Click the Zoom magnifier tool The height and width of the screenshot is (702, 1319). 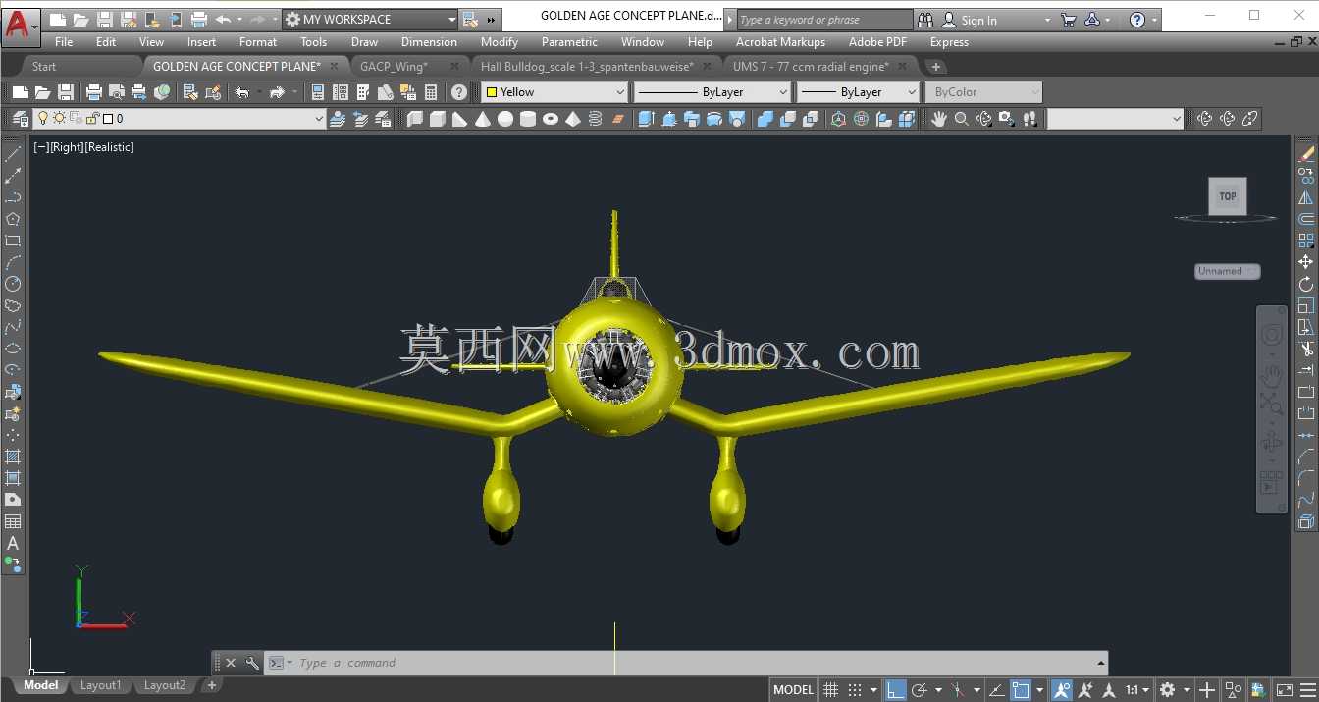tap(962, 119)
